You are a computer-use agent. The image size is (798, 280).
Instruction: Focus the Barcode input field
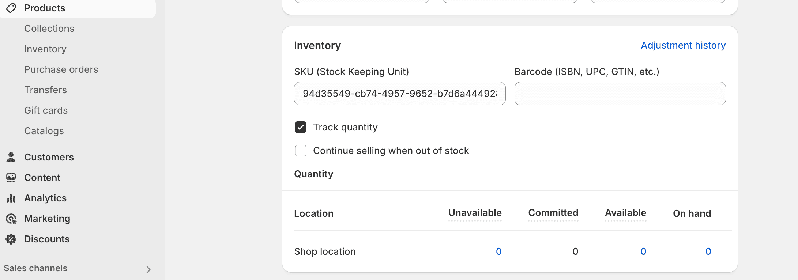(620, 94)
